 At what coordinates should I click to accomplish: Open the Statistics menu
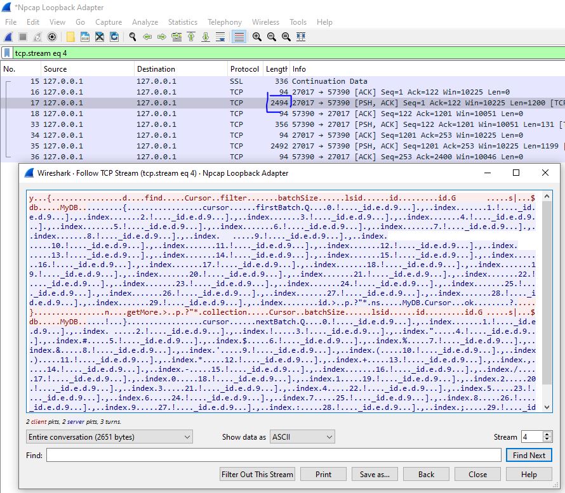coord(183,22)
